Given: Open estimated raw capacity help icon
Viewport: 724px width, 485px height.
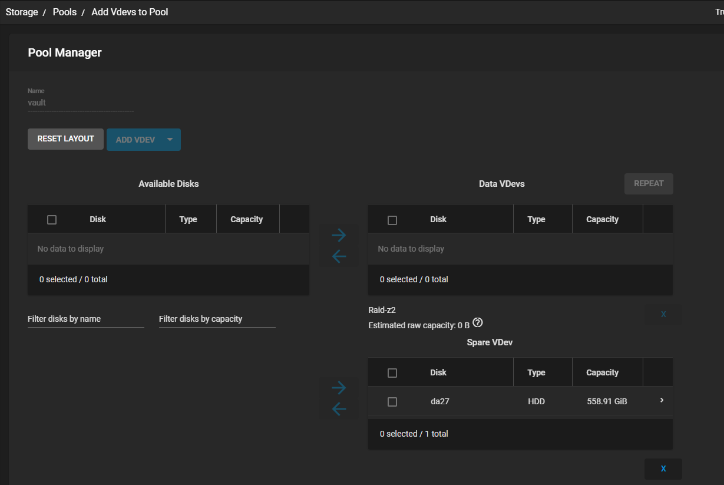Looking at the screenshot, I should [478, 322].
